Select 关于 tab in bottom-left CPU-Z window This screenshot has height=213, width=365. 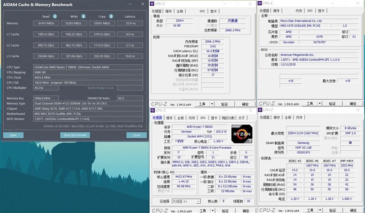point(242,118)
